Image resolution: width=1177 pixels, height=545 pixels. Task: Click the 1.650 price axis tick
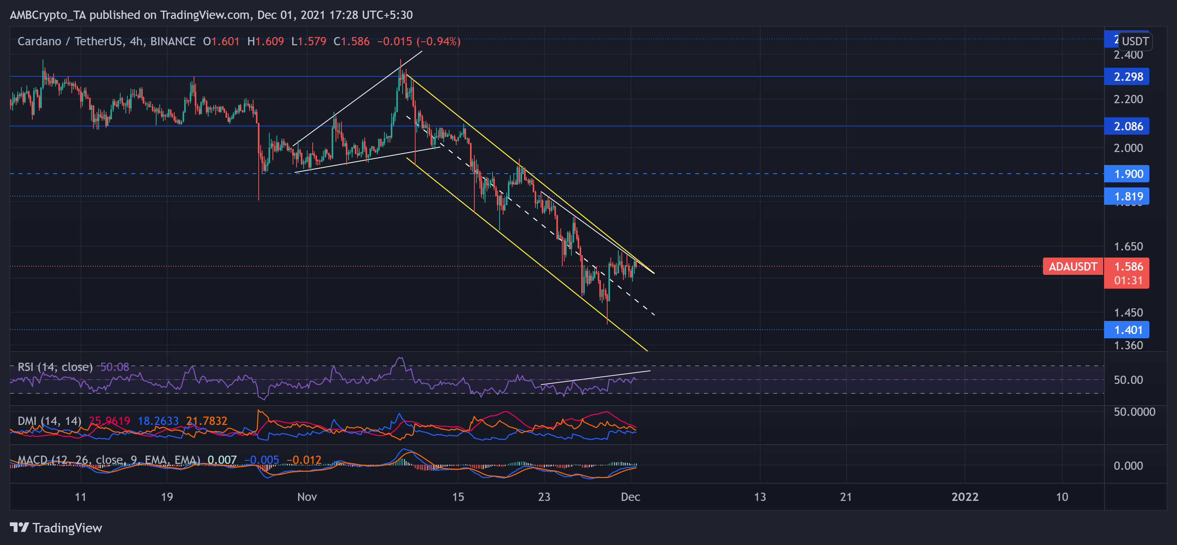pyautogui.click(x=1128, y=247)
